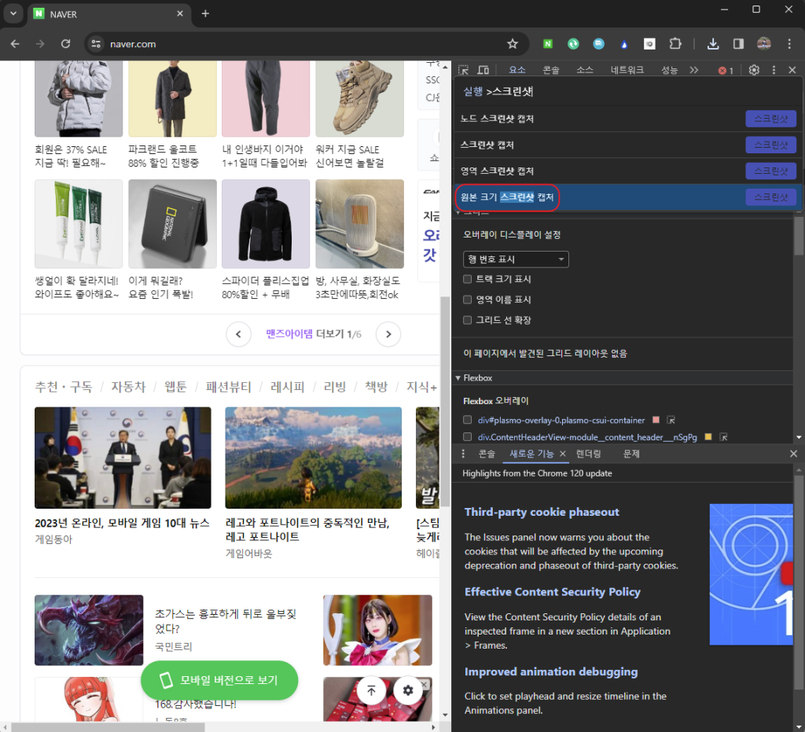Click the page scroll-to-top arrow button
The image size is (805, 732).
click(x=371, y=690)
